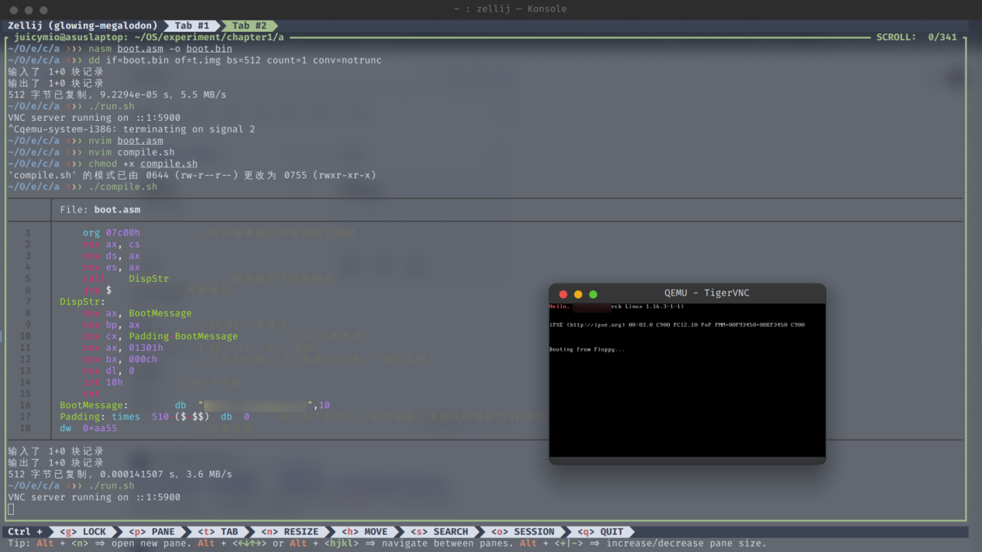
Task: Click the LOCK mode shortcut
Action: pos(83,531)
